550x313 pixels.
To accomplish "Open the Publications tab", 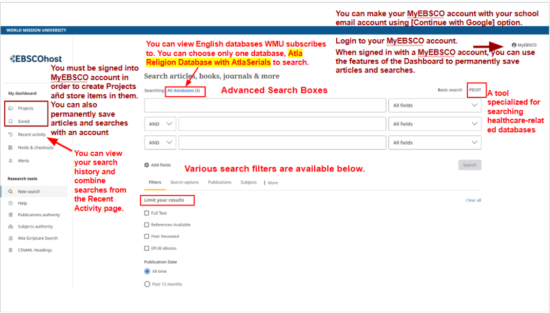I will click(220, 182).
